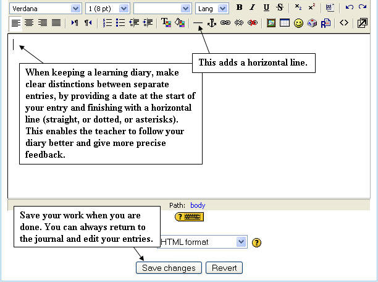Enlarge the editor with the fullscreen icon
Screen dimensions: 378x282
point(363,23)
